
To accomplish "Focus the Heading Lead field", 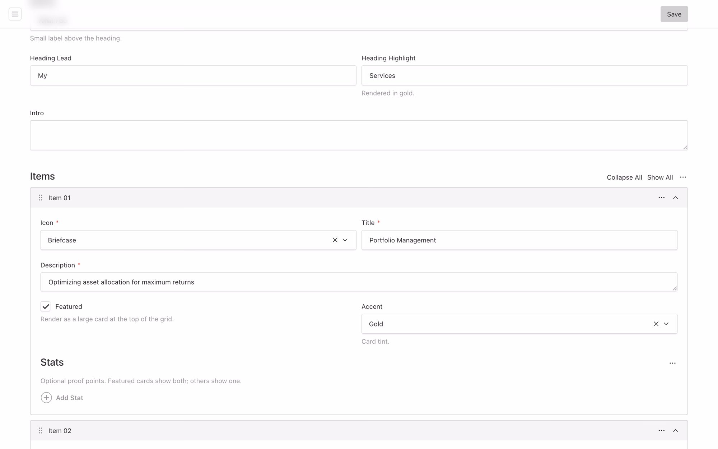I will click(x=193, y=75).
